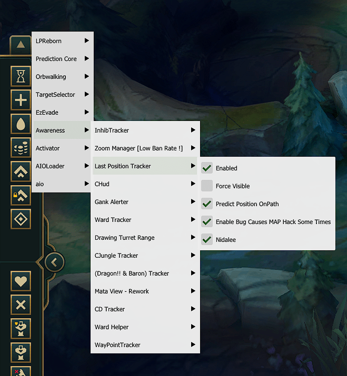Open the LPReborn submenu
This screenshot has height=376, width=347.
pyautogui.click(x=63, y=41)
